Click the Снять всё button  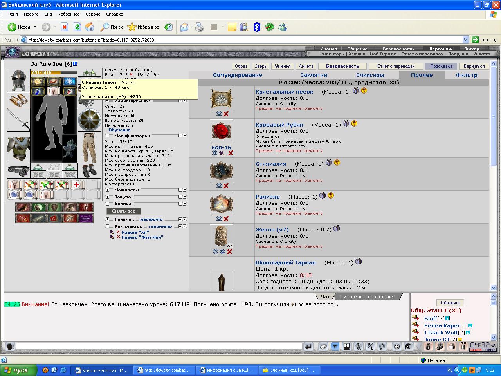(x=124, y=211)
